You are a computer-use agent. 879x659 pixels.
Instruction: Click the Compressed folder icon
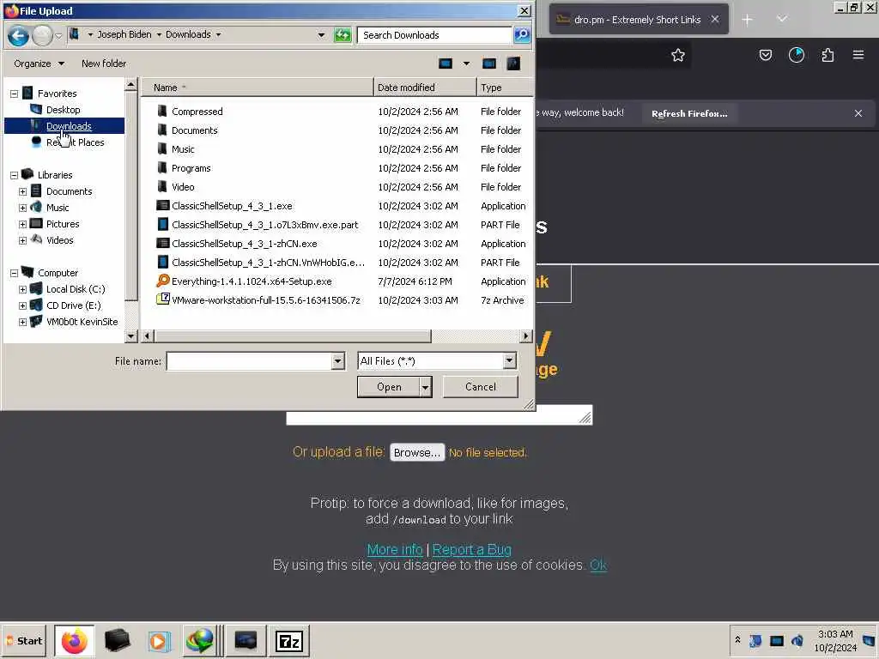162,111
